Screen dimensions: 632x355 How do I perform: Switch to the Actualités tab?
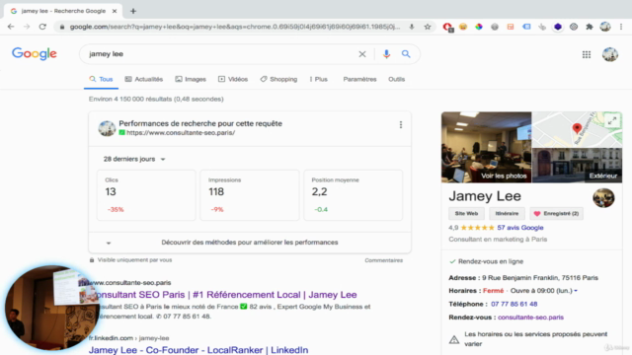click(x=144, y=79)
